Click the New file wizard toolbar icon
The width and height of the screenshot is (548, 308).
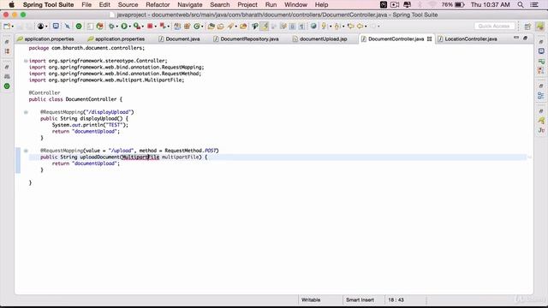click(x=7, y=27)
